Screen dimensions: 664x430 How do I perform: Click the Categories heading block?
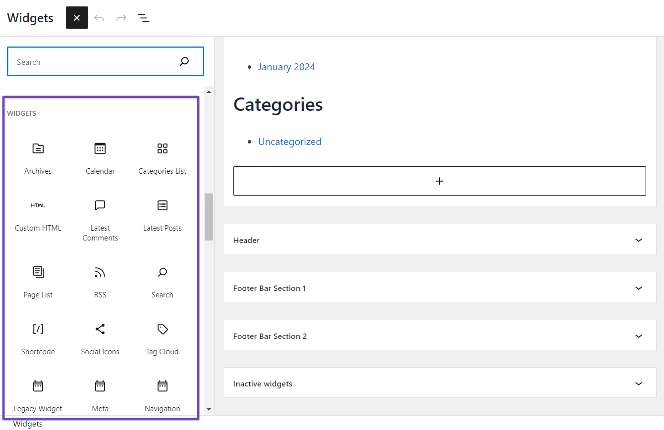point(278,104)
